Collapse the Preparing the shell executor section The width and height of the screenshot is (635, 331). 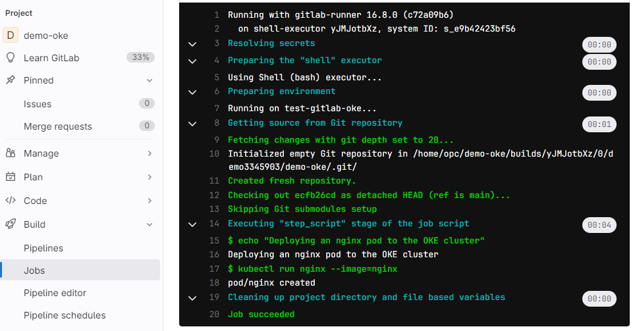pos(192,61)
